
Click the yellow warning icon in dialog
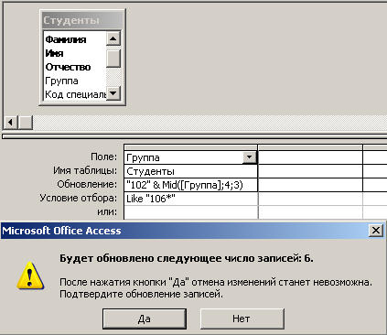(30, 276)
